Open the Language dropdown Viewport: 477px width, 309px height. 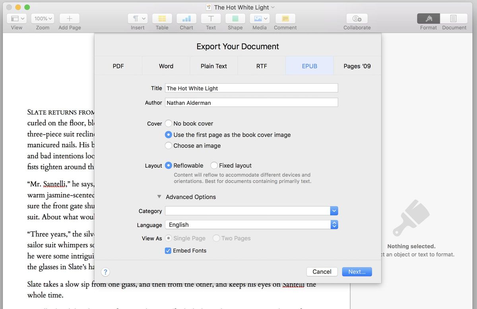(x=334, y=224)
